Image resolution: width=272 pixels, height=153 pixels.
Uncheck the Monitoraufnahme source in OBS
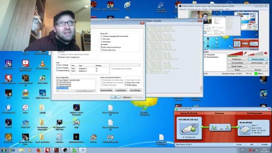pyautogui.click(x=205, y=57)
